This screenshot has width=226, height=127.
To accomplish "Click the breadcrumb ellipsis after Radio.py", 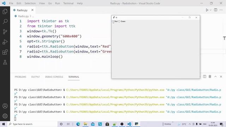I will pos(33,16).
